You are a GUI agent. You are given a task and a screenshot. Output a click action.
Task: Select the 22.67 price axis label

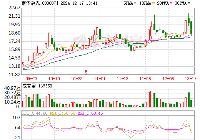14,8
